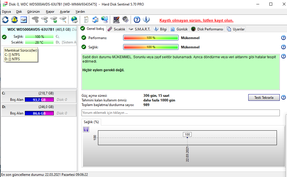Maximize the Hard Disk Sentinel window
The image size is (287, 177).
pyautogui.click(x=271, y=4)
